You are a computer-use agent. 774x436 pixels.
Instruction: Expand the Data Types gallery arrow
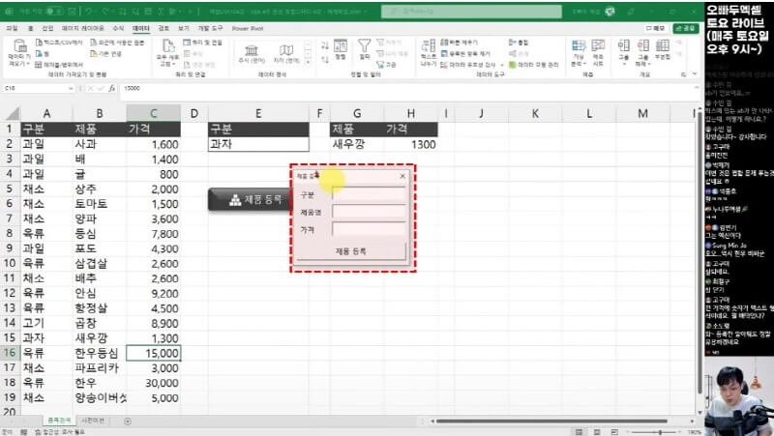[x=308, y=62]
